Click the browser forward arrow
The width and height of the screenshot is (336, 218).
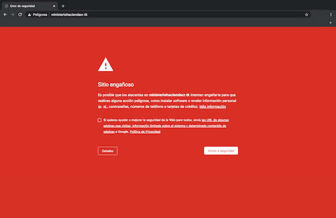pyautogui.click(x=13, y=14)
